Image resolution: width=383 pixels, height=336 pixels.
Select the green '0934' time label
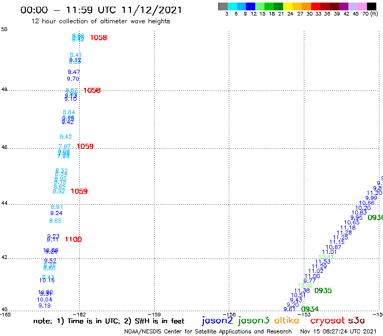click(x=310, y=309)
